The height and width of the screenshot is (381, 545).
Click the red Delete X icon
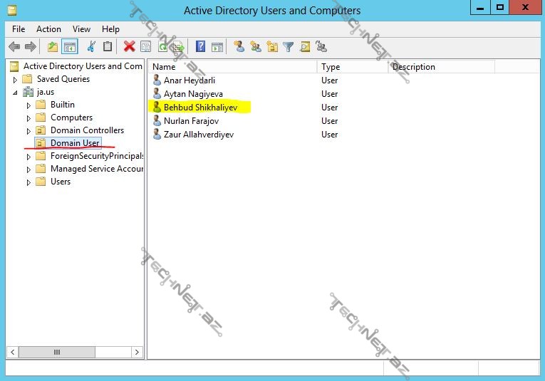click(x=129, y=47)
